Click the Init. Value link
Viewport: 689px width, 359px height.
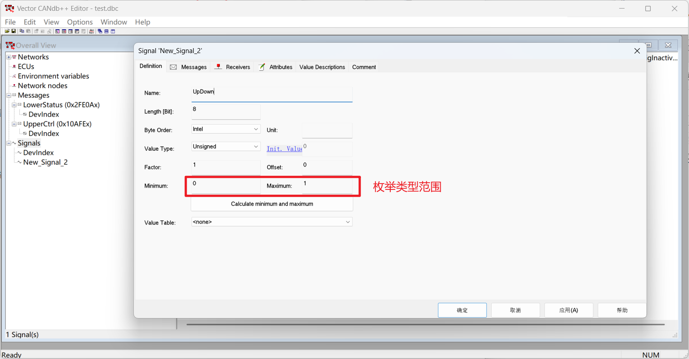click(x=284, y=149)
